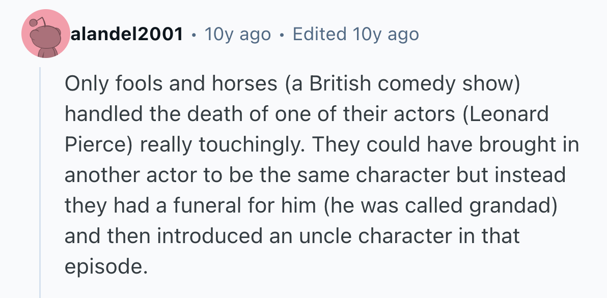Click the "Edited 10y ago" label
Viewport: 607px width, 298px height.
click(x=356, y=35)
